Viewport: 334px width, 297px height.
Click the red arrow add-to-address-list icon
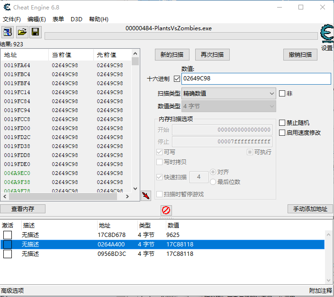pyautogui.click(x=146, y=195)
